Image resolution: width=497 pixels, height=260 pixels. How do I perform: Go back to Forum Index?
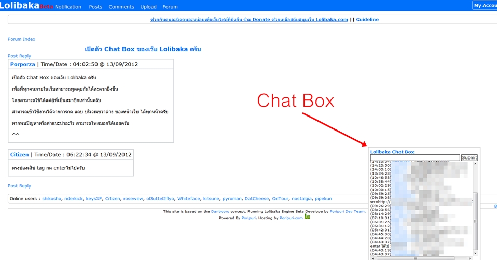pyautogui.click(x=22, y=39)
